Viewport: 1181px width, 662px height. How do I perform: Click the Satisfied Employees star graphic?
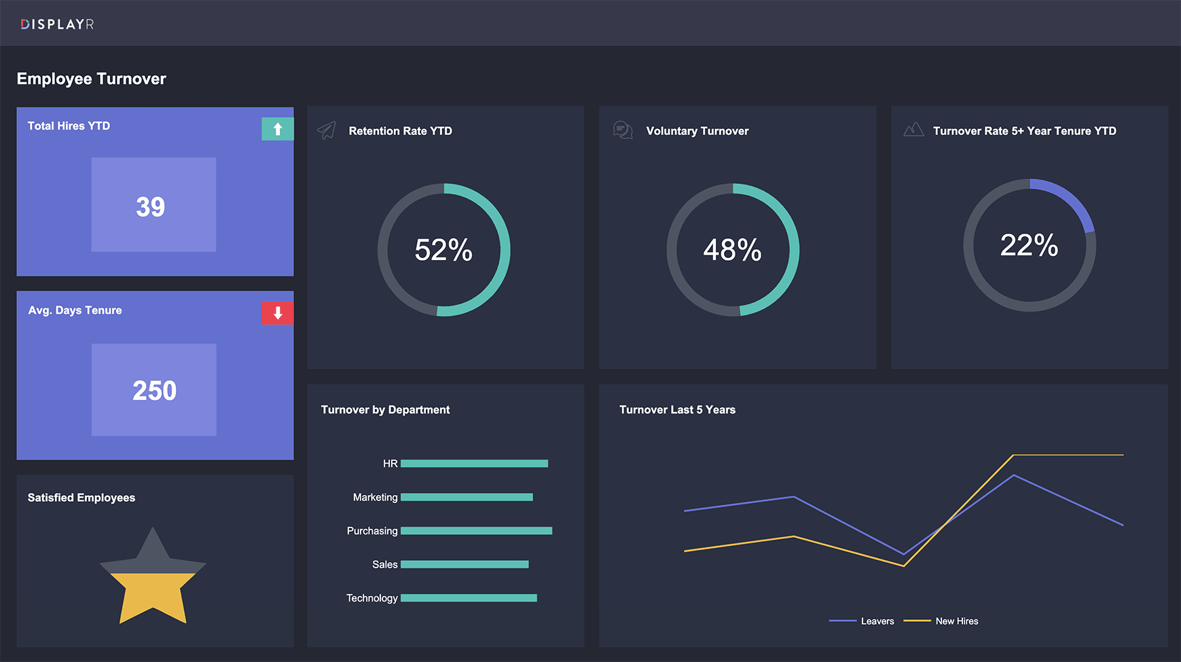153,578
